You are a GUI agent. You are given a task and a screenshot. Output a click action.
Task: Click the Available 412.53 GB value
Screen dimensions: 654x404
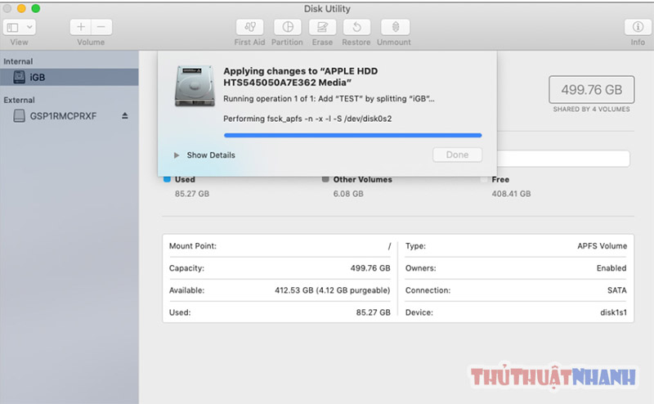pos(332,290)
